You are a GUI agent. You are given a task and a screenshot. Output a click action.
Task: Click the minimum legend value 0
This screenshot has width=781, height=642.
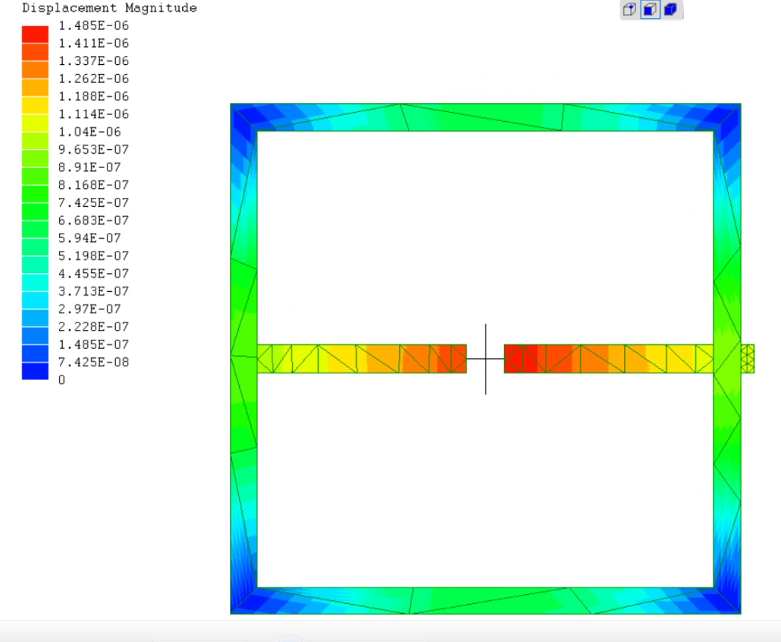click(62, 380)
